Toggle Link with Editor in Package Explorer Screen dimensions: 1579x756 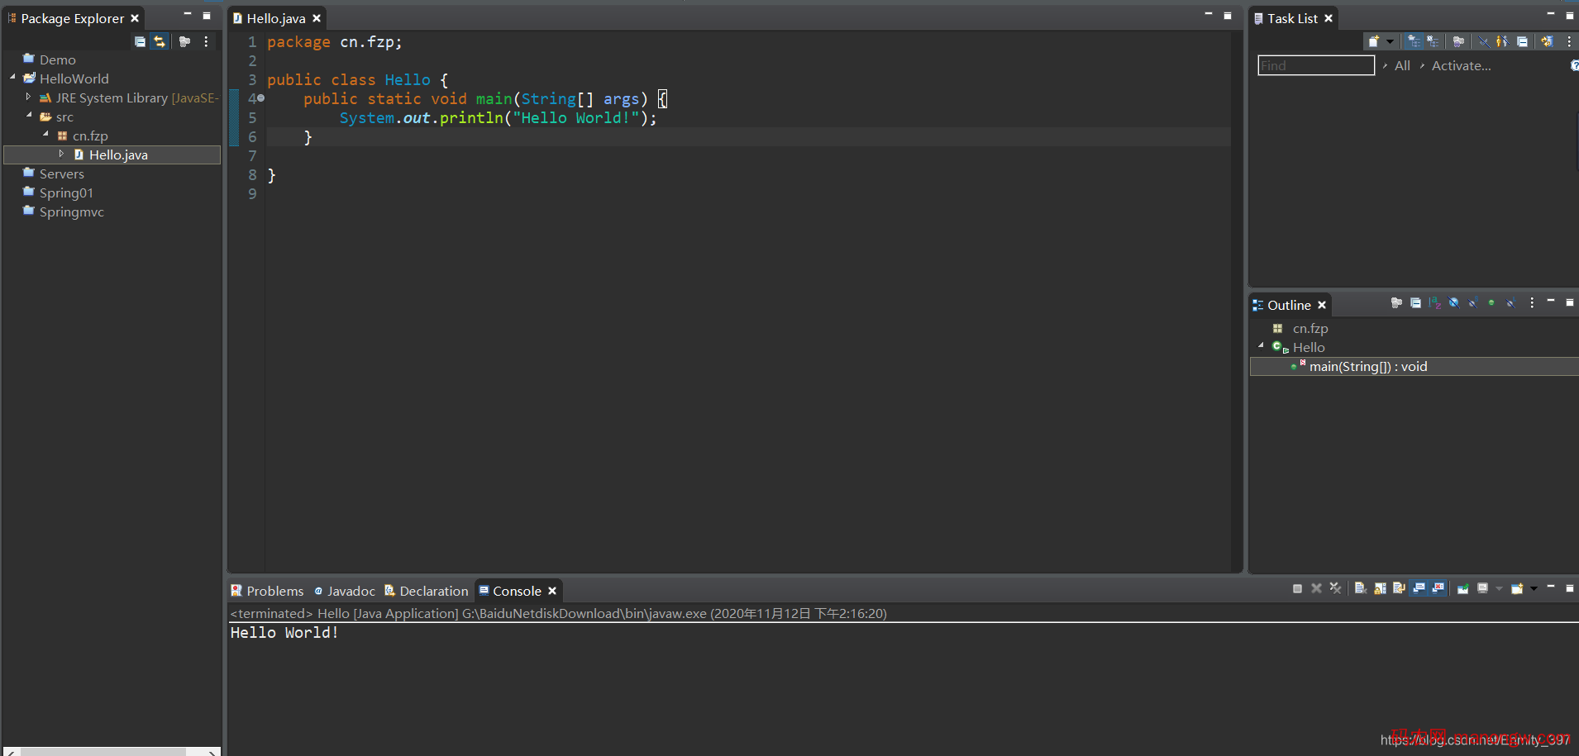point(160,41)
